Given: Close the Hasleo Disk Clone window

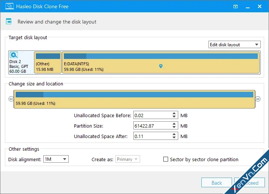Looking at the screenshot, I should [260, 6].
